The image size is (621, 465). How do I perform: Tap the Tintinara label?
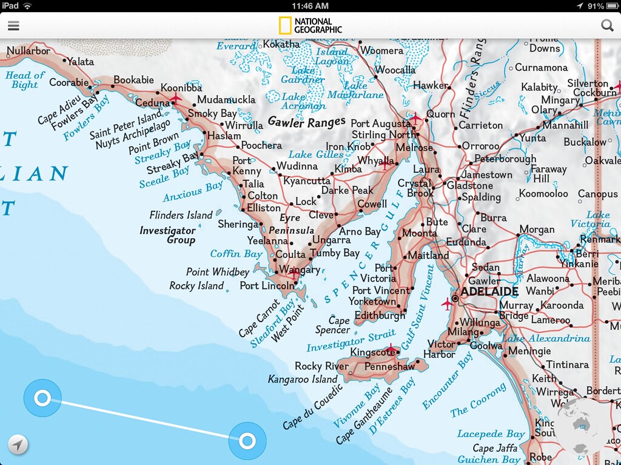pyautogui.click(x=567, y=364)
